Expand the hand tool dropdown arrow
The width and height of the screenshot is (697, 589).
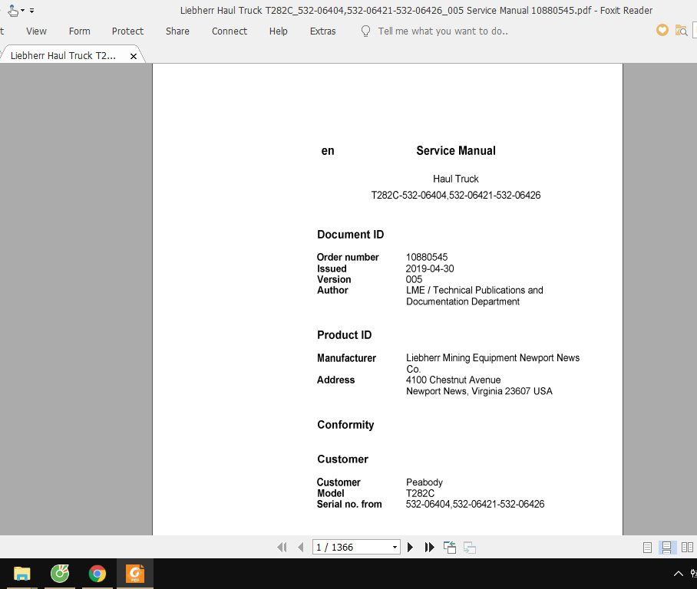pyautogui.click(x=23, y=10)
